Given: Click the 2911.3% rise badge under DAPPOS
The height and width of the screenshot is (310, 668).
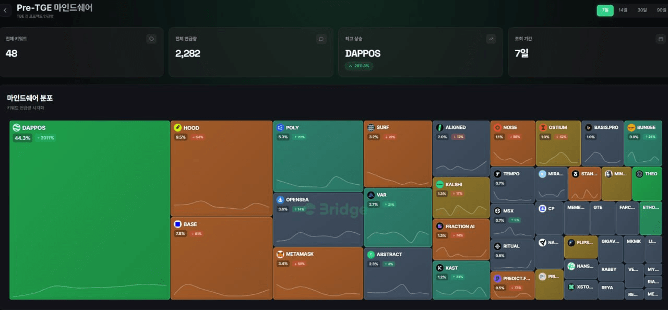Looking at the screenshot, I should coord(359,66).
